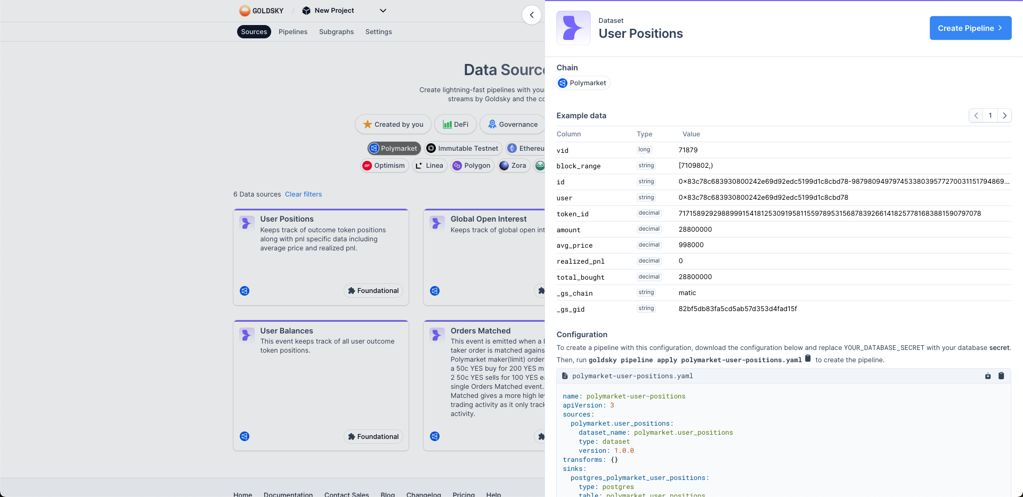Toggle the DeFi category filter
This screenshot has height=497, width=1023.
coord(455,125)
